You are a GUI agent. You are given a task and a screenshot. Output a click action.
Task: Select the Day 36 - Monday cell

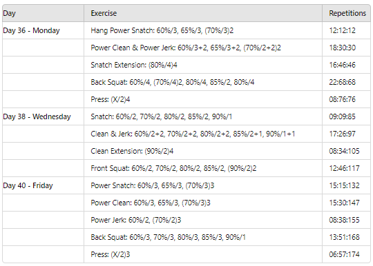pyautogui.click(x=43, y=30)
